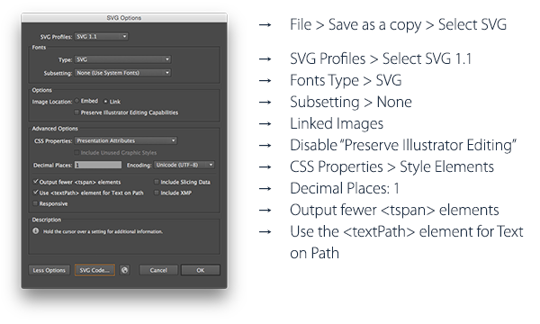Image resolution: width=540 pixels, height=324 pixels.
Task: Open the SVG Profiles dropdown
Action: click(102, 37)
